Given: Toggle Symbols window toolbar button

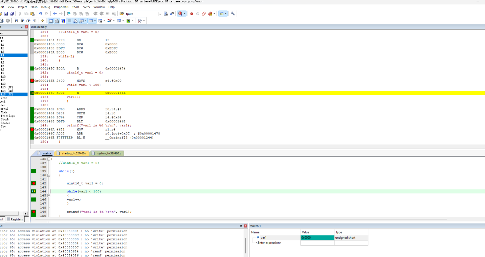Looking at the screenshot, I should [63, 21].
